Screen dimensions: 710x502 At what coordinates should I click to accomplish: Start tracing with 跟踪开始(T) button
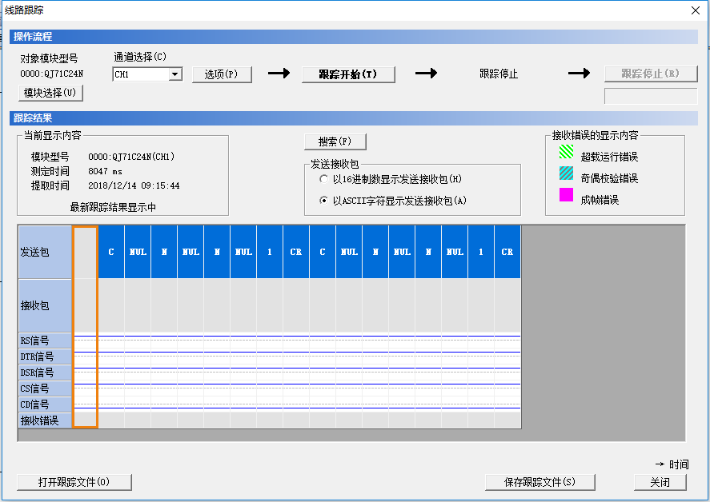tap(348, 74)
